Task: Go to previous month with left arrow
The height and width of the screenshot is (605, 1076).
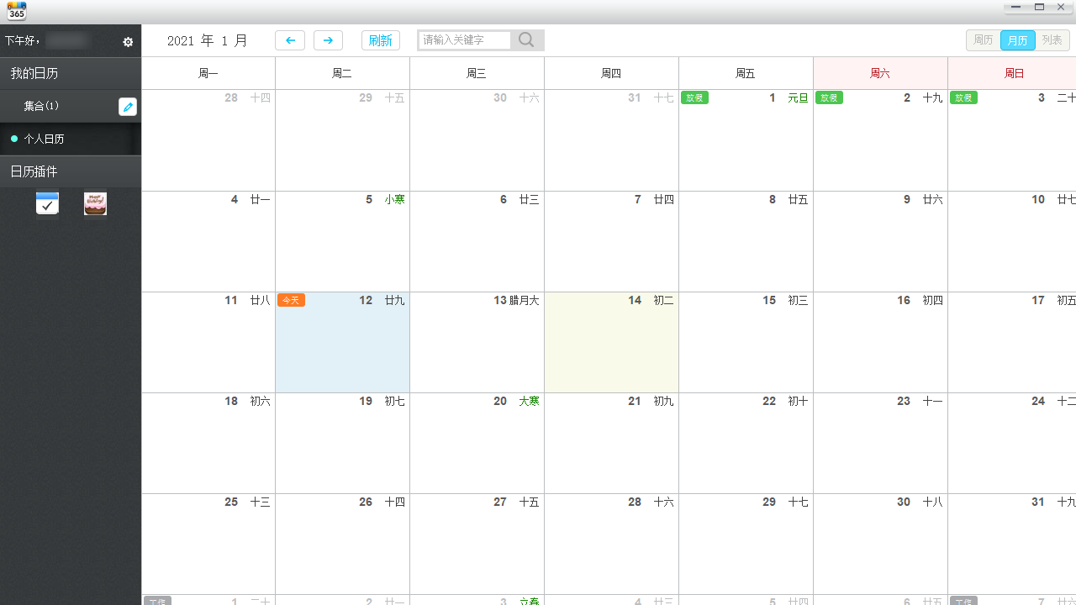Action: [290, 40]
